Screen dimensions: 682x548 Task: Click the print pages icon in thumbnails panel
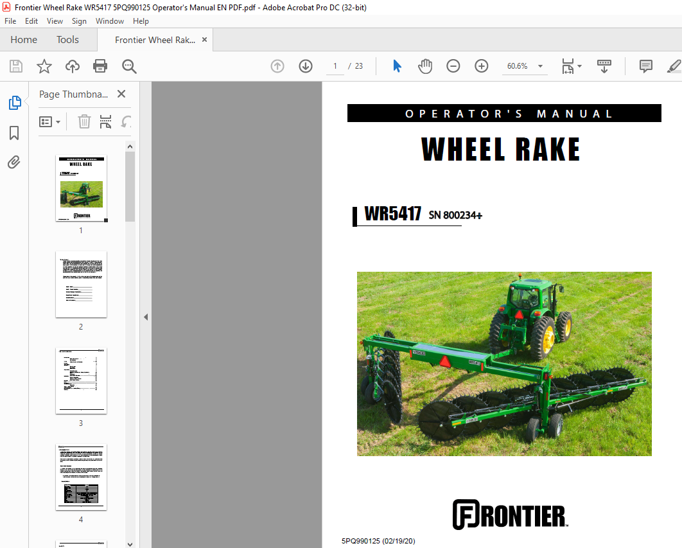[106, 122]
